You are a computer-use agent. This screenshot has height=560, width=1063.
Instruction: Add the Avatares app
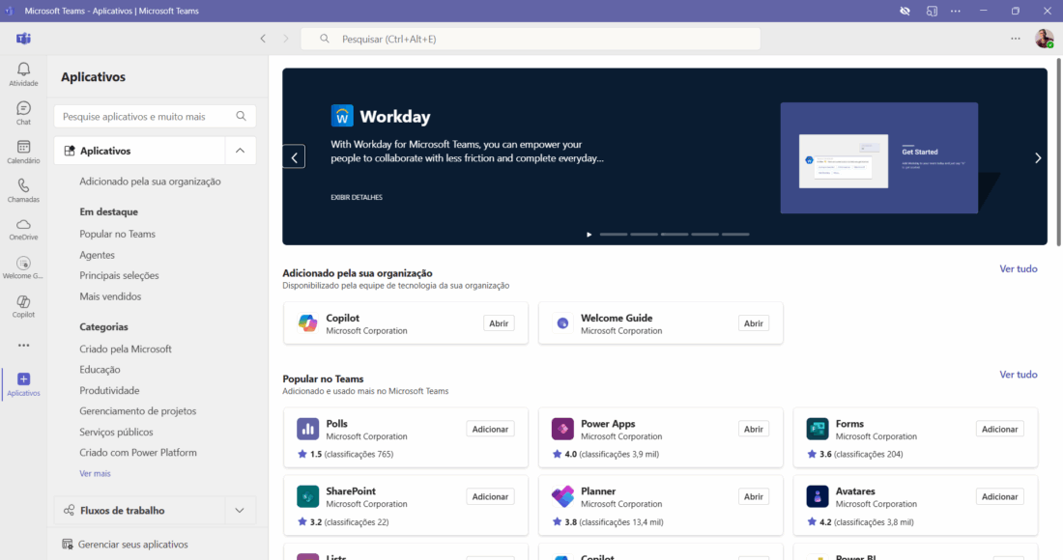pos(1000,497)
